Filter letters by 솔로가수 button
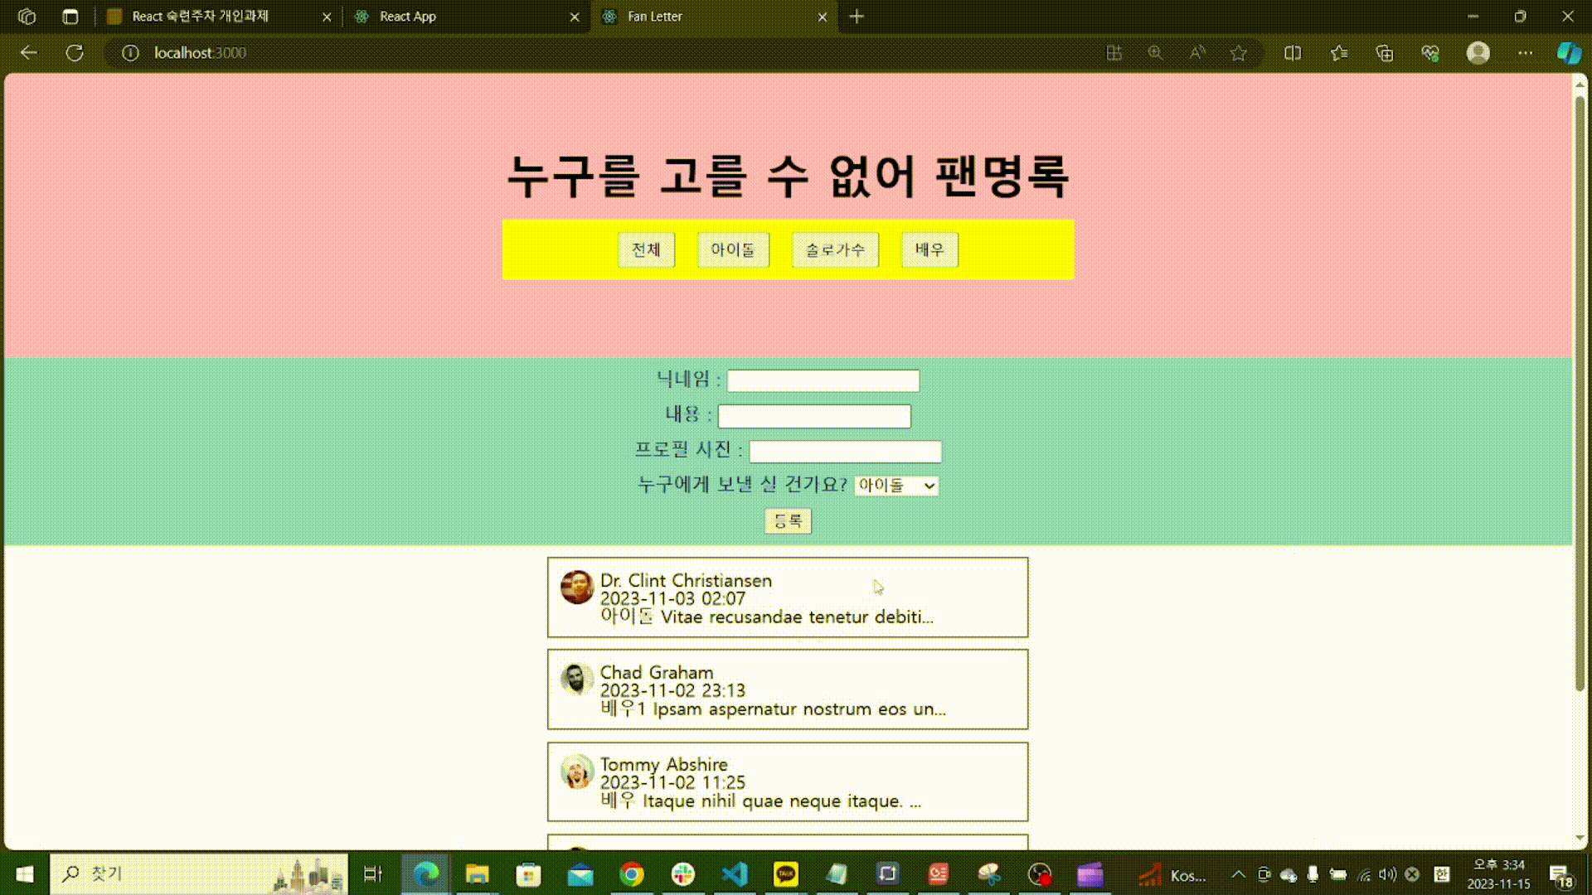Viewport: 1592px width, 895px height. [834, 249]
